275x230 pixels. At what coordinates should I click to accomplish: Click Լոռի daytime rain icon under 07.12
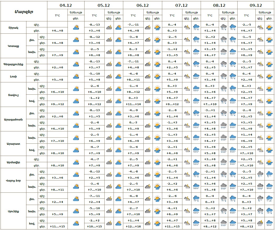click(x=196, y=76)
